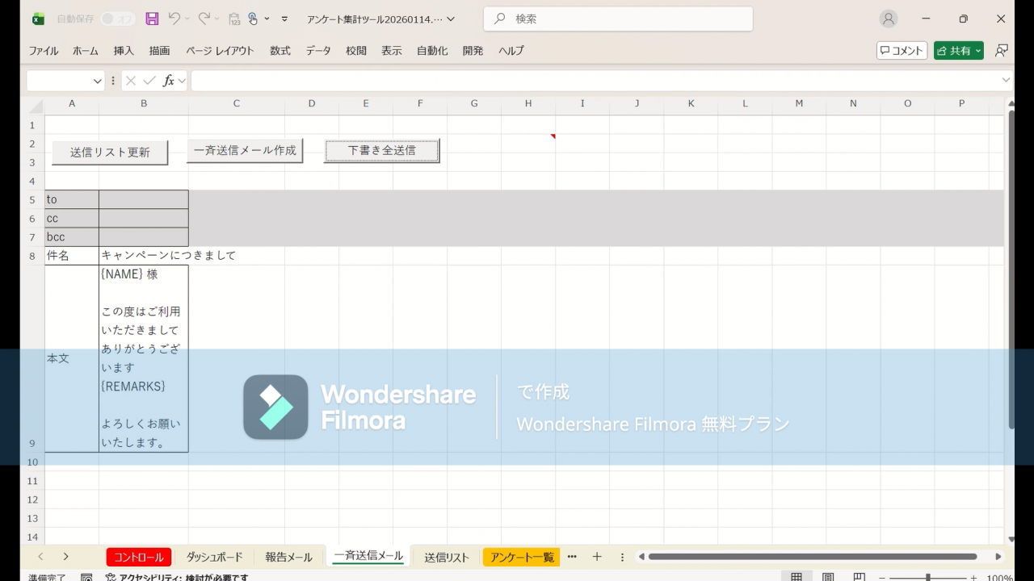Show hidden sheet tabs via ellipsis icon

(572, 557)
